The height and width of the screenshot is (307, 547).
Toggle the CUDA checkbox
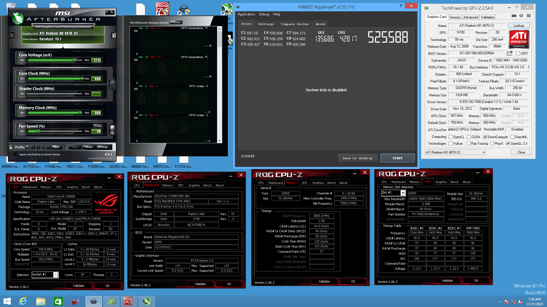pos(469,137)
